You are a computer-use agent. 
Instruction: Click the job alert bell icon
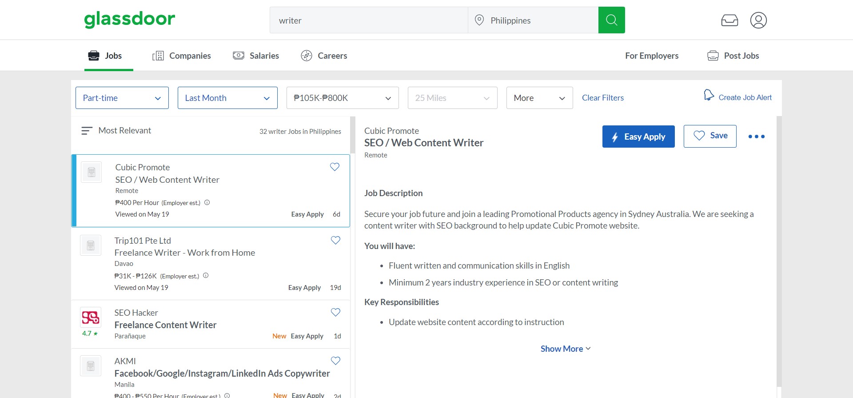(709, 95)
